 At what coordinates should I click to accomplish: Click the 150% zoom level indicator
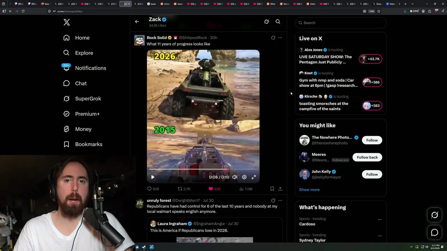point(372,11)
